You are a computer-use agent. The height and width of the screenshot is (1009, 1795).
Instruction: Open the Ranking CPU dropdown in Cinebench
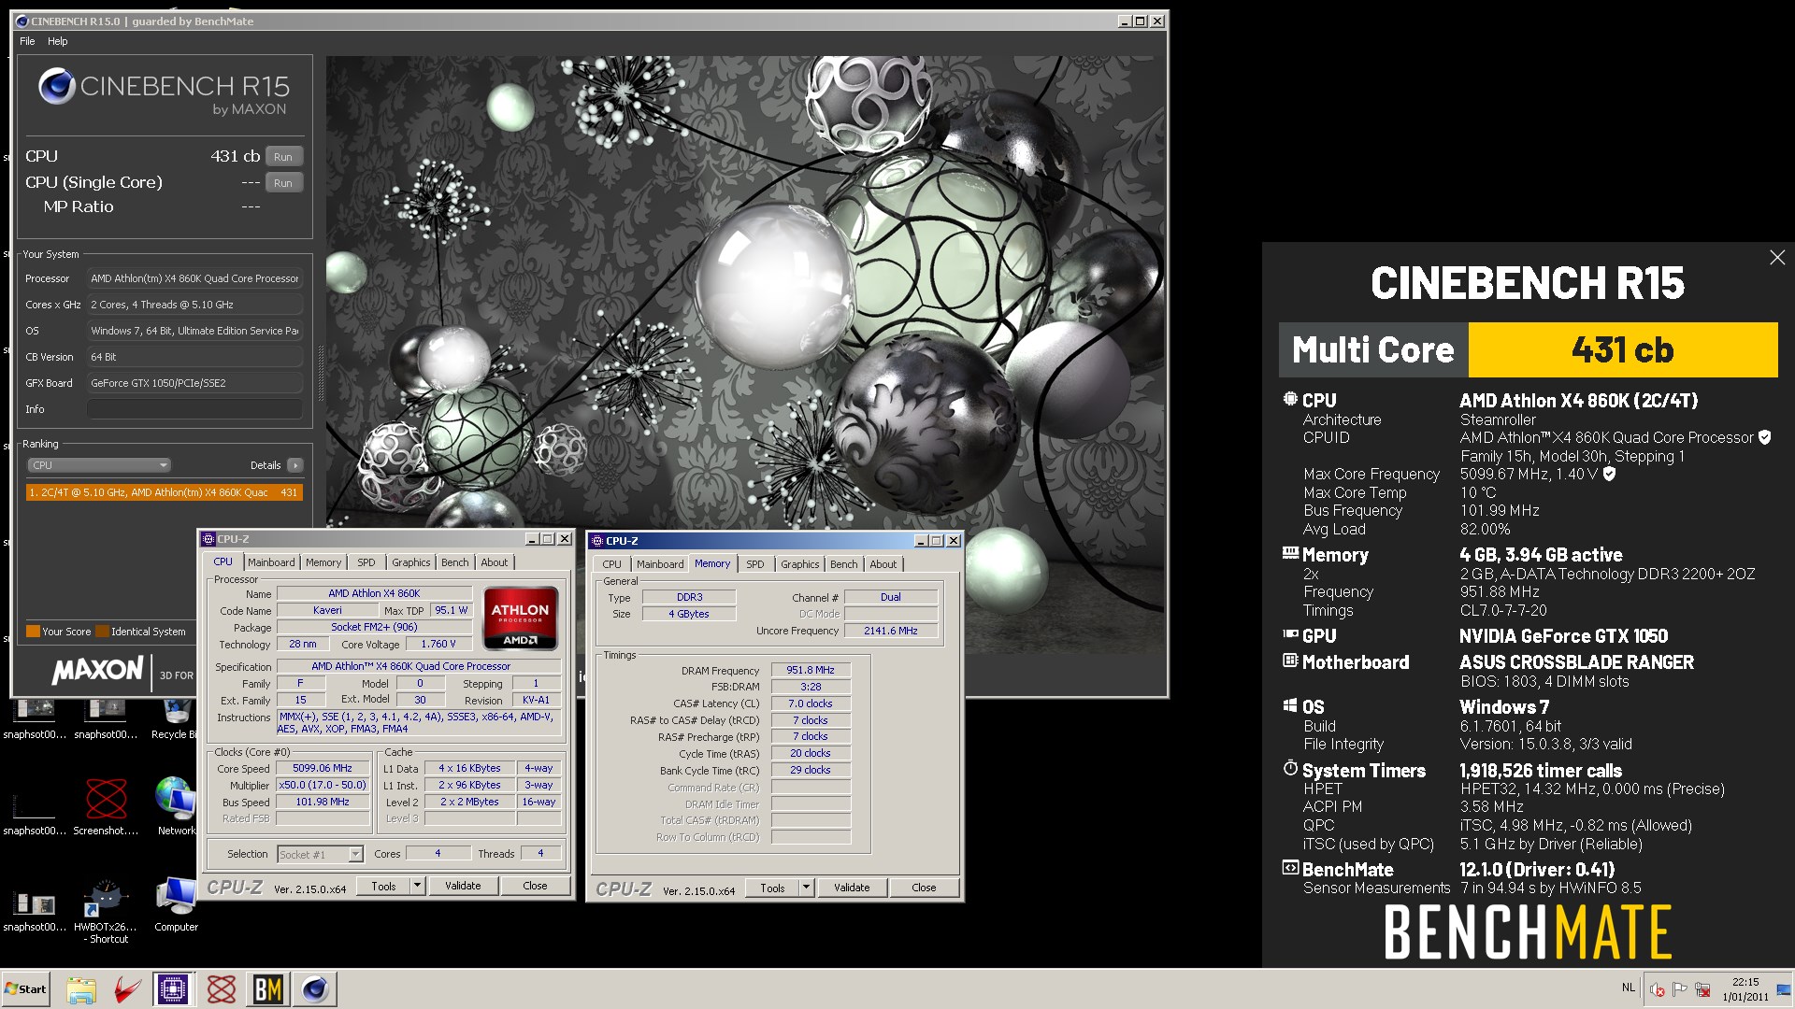98,465
